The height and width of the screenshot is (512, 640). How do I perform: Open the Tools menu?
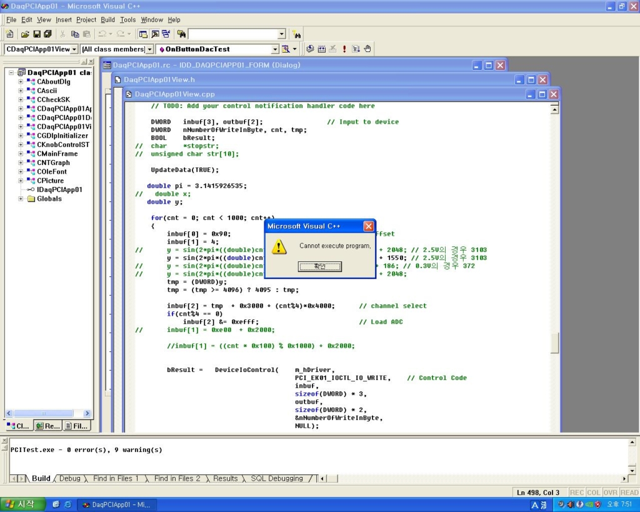127,19
